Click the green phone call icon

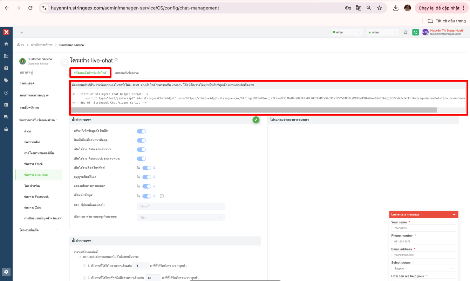coord(415,32)
